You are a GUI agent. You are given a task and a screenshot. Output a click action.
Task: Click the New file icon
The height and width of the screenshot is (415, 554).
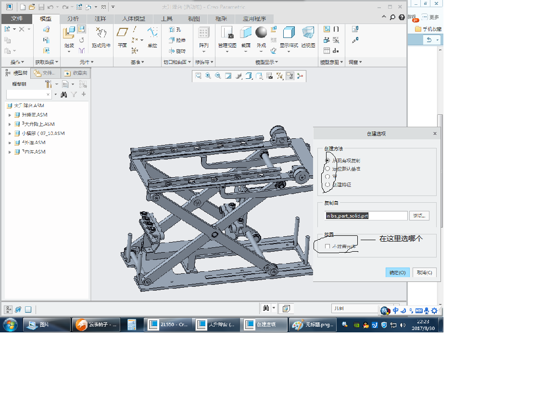23,7
